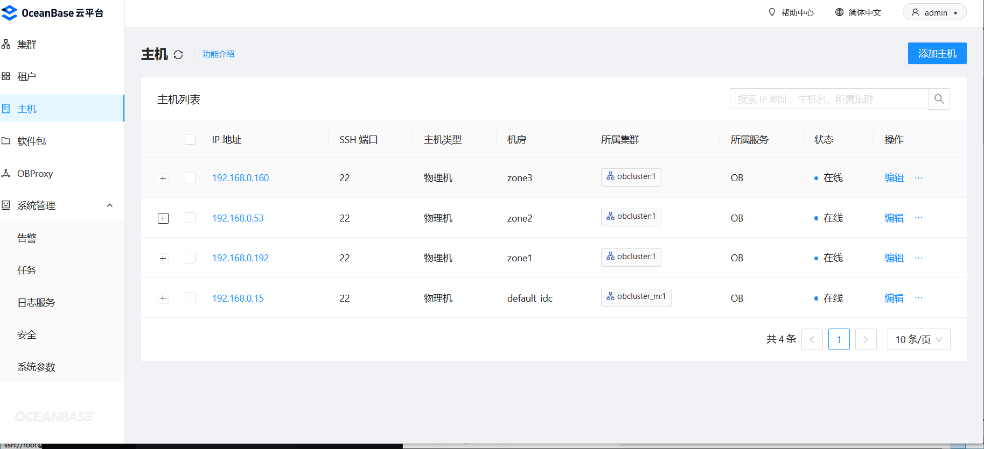
Task: Click the refresh icon beside 主机 title
Action: pos(178,55)
